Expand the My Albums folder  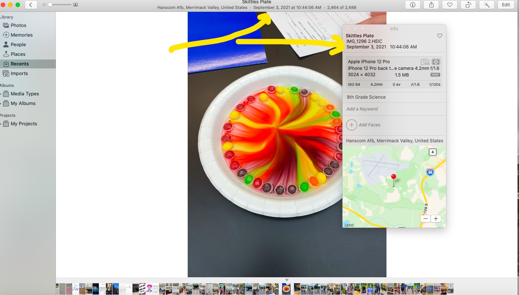pos(1,104)
